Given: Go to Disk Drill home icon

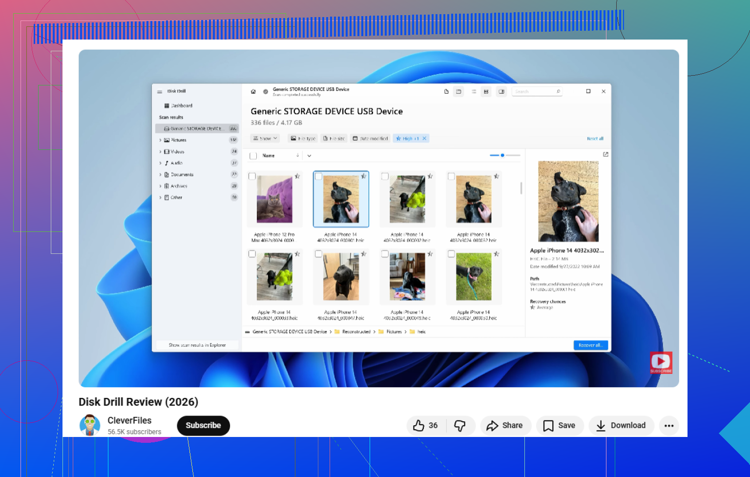Looking at the screenshot, I should pos(253,91).
